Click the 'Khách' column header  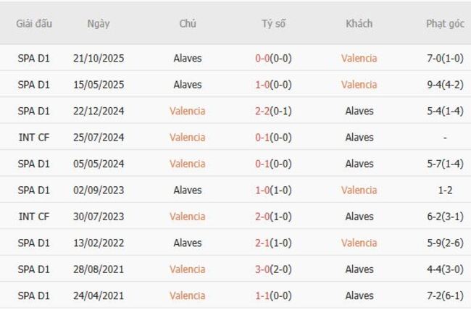359,23
